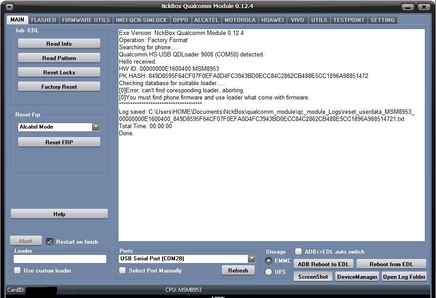Click the 'HW ID: 00000000E1600400 MSM8953' line
This screenshot has height=298, width=436.
pos(169,69)
